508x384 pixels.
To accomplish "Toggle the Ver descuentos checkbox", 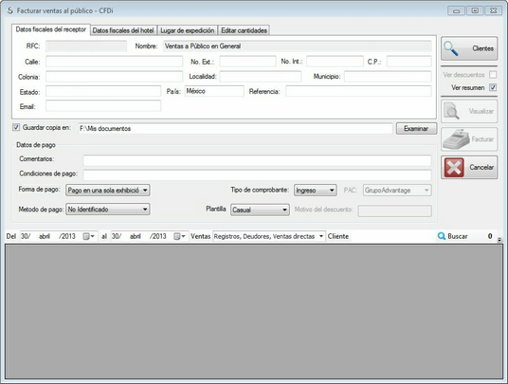I will coord(493,75).
